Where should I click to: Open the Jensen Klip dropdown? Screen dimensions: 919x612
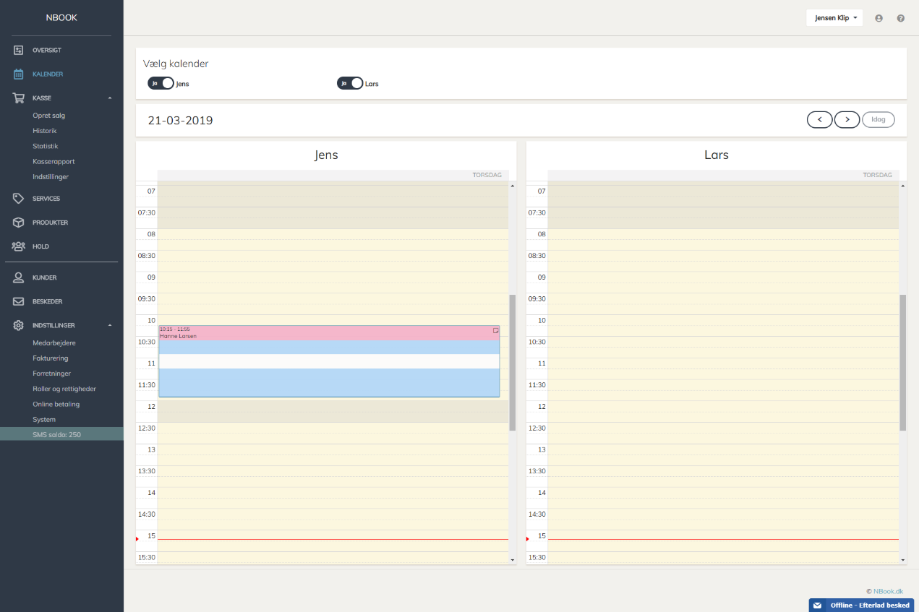[834, 18]
